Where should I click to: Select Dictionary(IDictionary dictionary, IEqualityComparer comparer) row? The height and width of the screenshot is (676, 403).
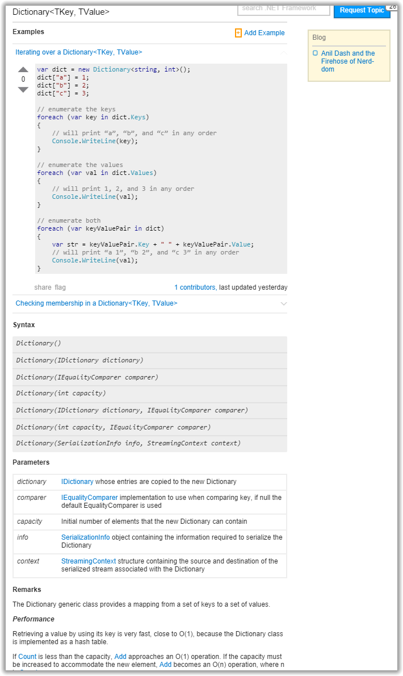coord(150,410)
